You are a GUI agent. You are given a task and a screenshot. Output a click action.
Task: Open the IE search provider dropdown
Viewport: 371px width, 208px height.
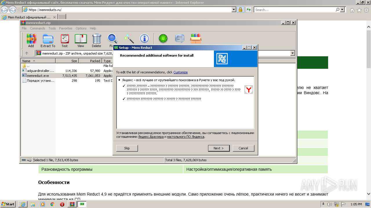click(342, 10)
